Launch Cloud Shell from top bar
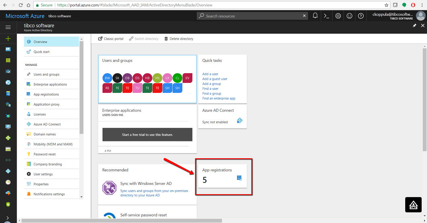The width and height of the screenshot is (427, 223). click(x=327, y=16)
